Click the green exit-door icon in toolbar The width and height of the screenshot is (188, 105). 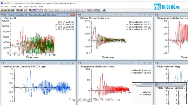[104, 10]
